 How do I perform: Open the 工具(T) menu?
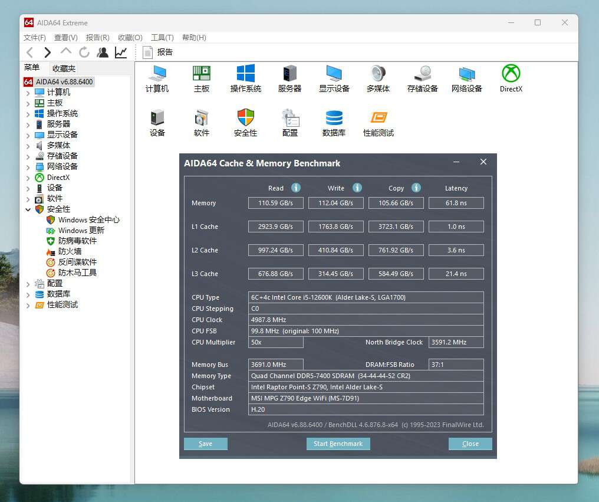[x=162, y=37]
